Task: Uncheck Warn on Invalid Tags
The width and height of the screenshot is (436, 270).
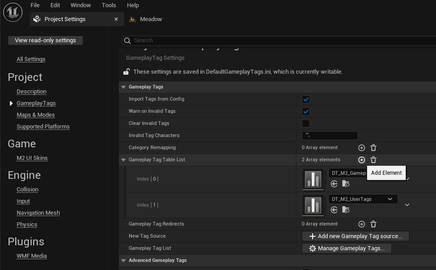Action: [306, 111]
